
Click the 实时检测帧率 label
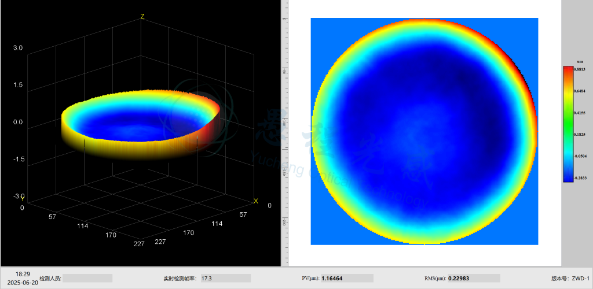pos(180,279)
